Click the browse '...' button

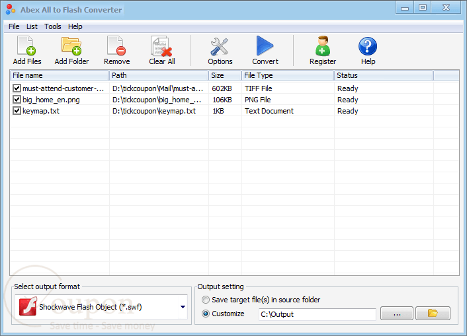point(397,313)
